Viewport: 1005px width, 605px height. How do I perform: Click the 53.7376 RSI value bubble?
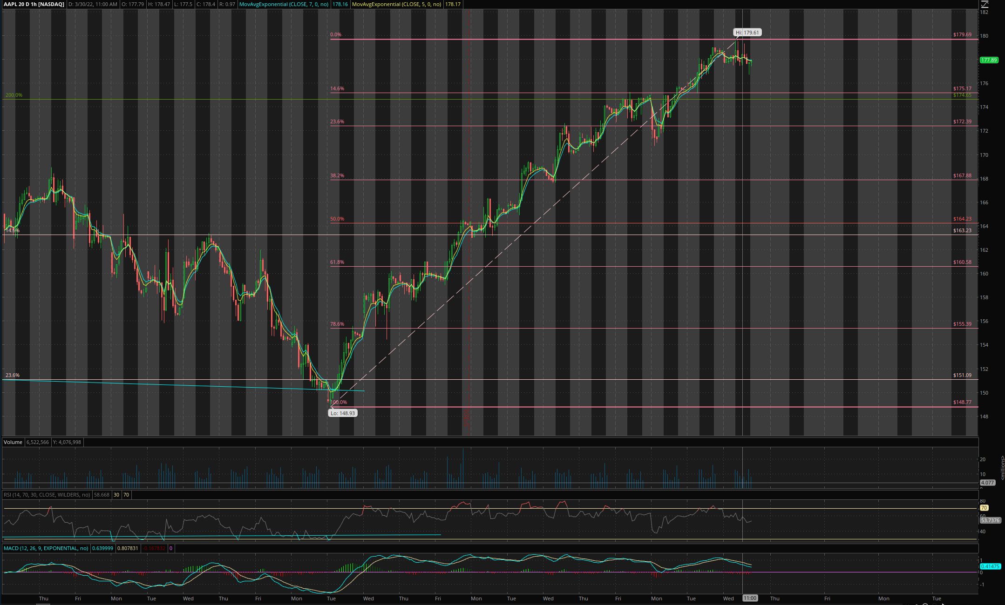click(990, 520)
